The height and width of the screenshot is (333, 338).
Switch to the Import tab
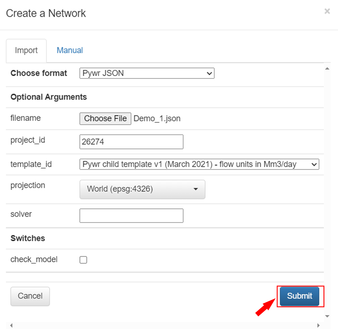[x=26, y=51]
